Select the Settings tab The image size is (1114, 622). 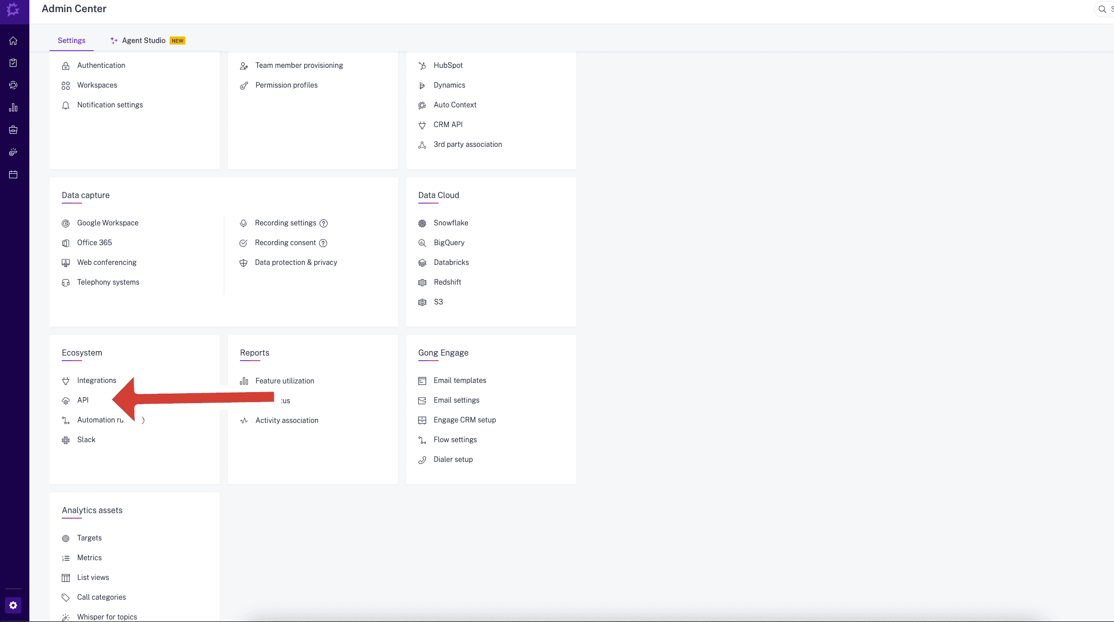click(71, 41)
